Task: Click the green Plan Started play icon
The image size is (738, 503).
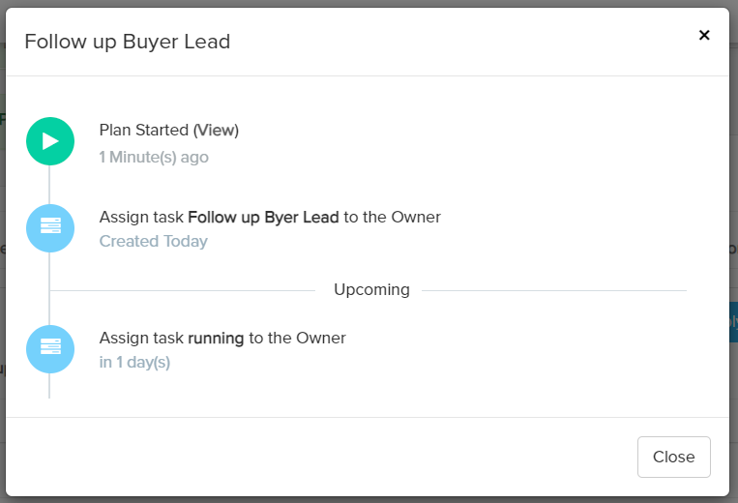Action: click(x=50, y=141)
